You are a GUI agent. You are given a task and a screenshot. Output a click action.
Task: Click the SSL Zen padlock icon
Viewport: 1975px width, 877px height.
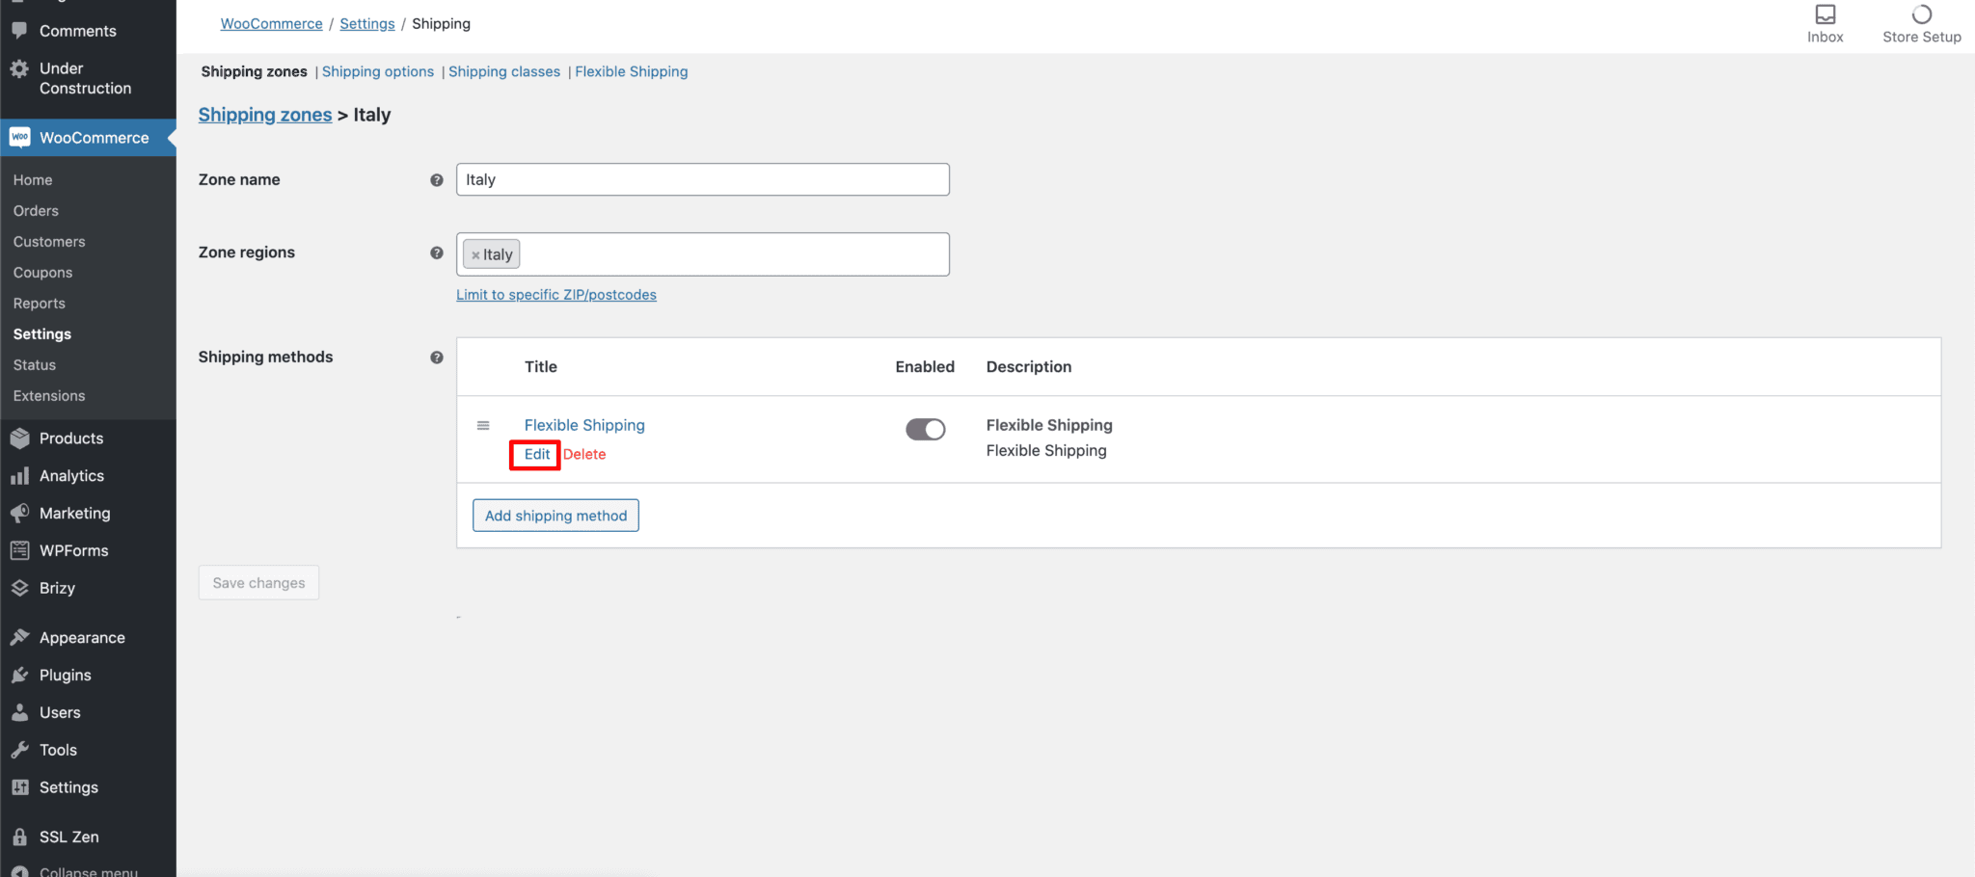tap(19, 837)
